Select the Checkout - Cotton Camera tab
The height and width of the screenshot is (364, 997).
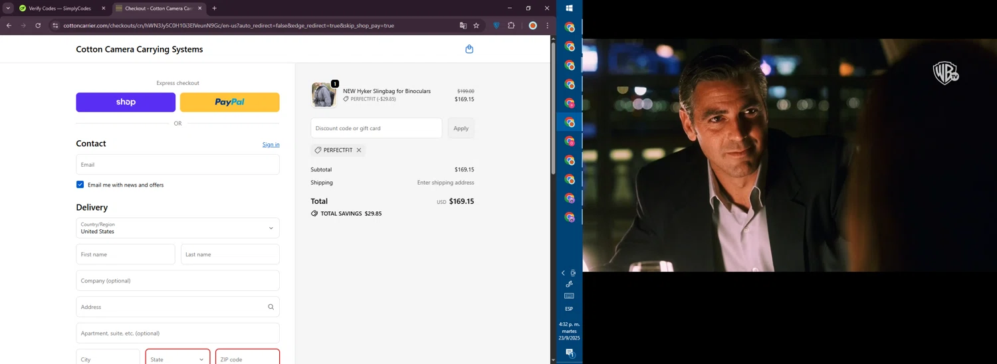tap(158, 9)
